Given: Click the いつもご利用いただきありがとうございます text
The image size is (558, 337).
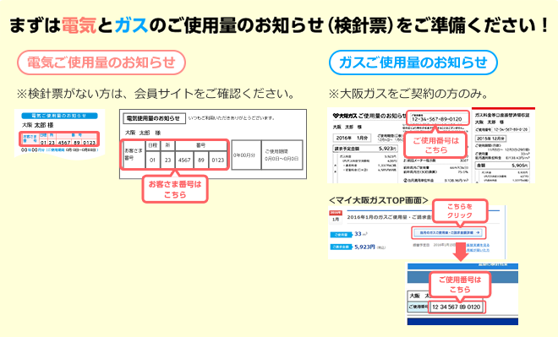Looking at the screenshot, I should 232,118.
